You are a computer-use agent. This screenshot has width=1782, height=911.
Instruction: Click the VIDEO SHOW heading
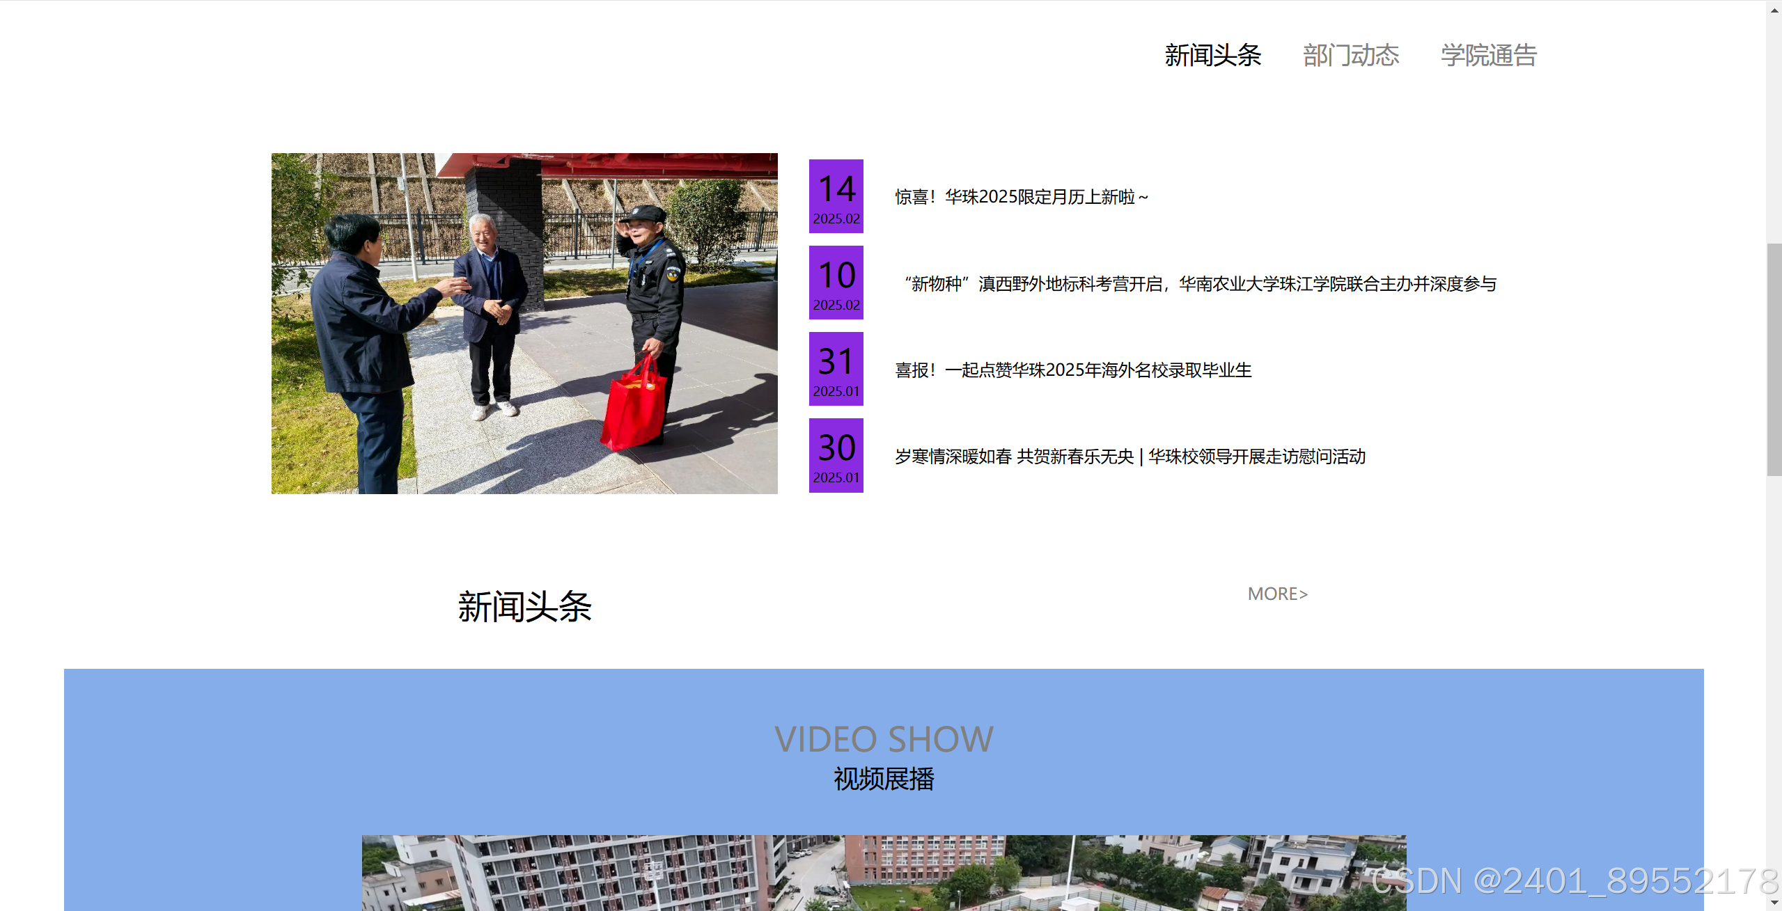(883, 739)
